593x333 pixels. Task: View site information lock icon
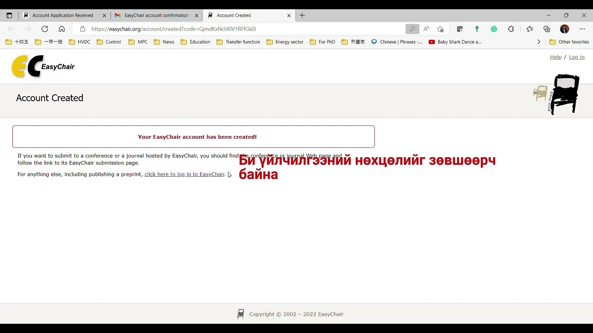pos(82,29)
